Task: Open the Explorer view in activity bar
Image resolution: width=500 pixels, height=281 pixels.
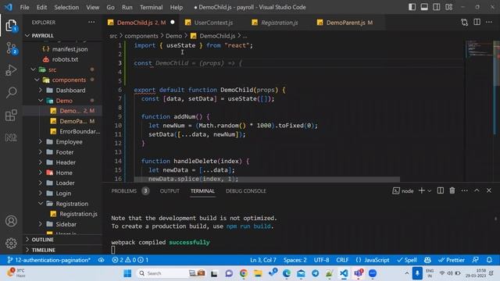Action: pyautogui.click(x=11, y=26)
